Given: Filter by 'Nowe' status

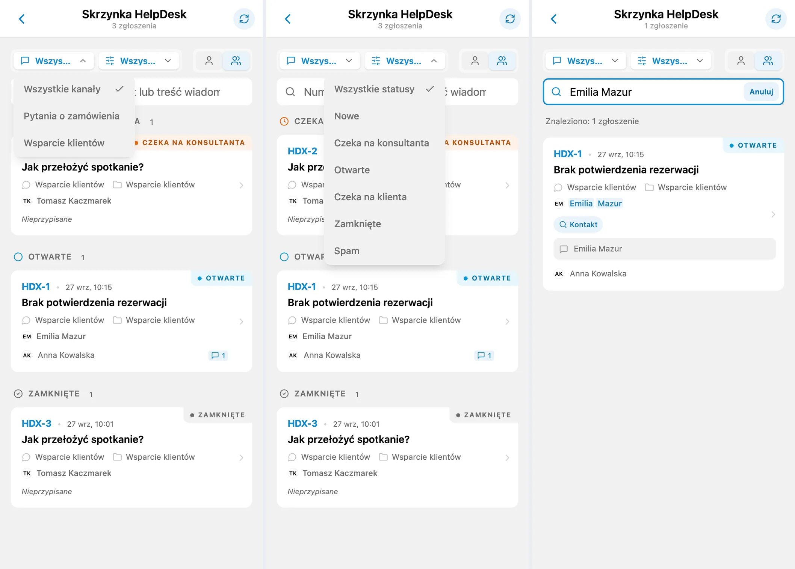Looking at the screenshot, I should 384,116.
